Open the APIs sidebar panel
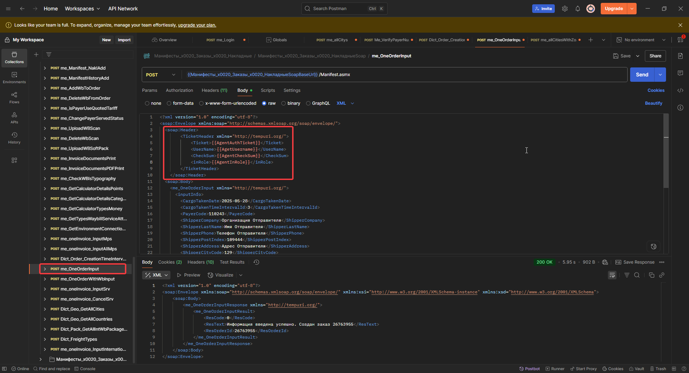Viewport: 689px width, 373px height. pos(14,118)
